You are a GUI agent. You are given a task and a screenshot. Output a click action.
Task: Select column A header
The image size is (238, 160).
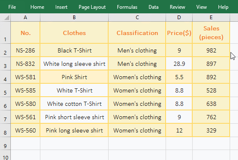(x=25, y=17)
